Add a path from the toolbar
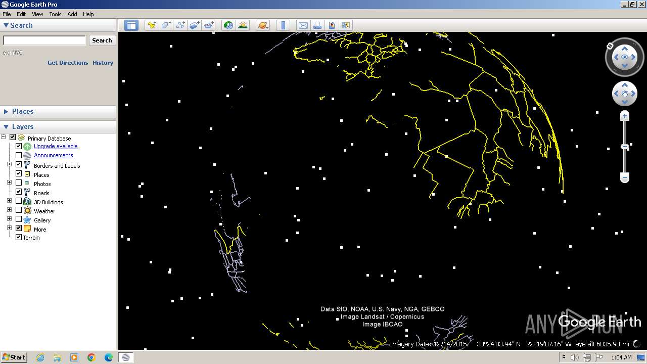 point(180,25)
